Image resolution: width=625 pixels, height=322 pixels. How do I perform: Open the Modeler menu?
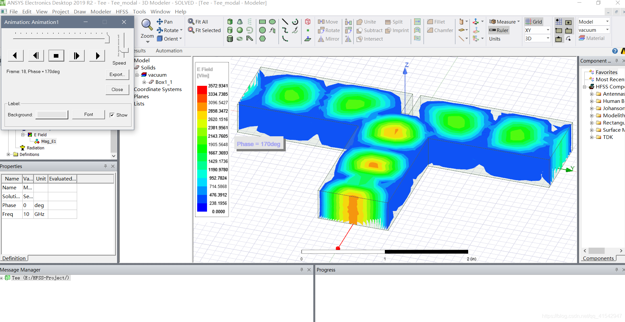[x=101, y=11]
